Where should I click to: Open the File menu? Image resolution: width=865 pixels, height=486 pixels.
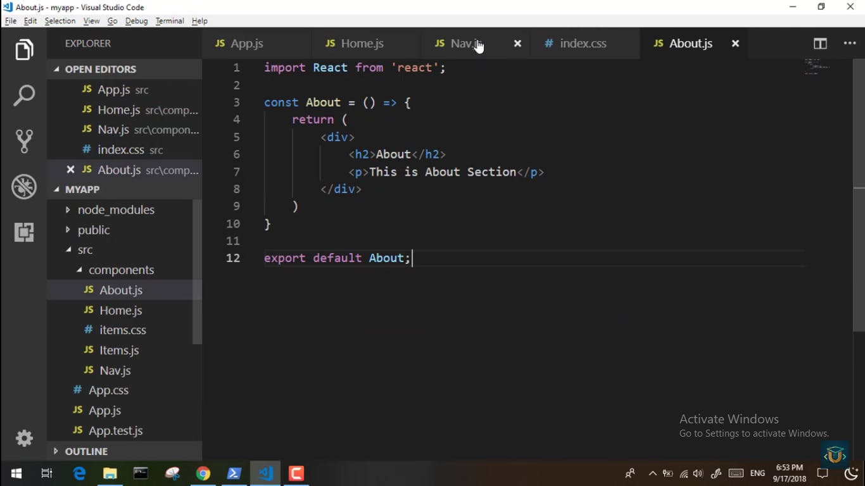click(11, 21)
